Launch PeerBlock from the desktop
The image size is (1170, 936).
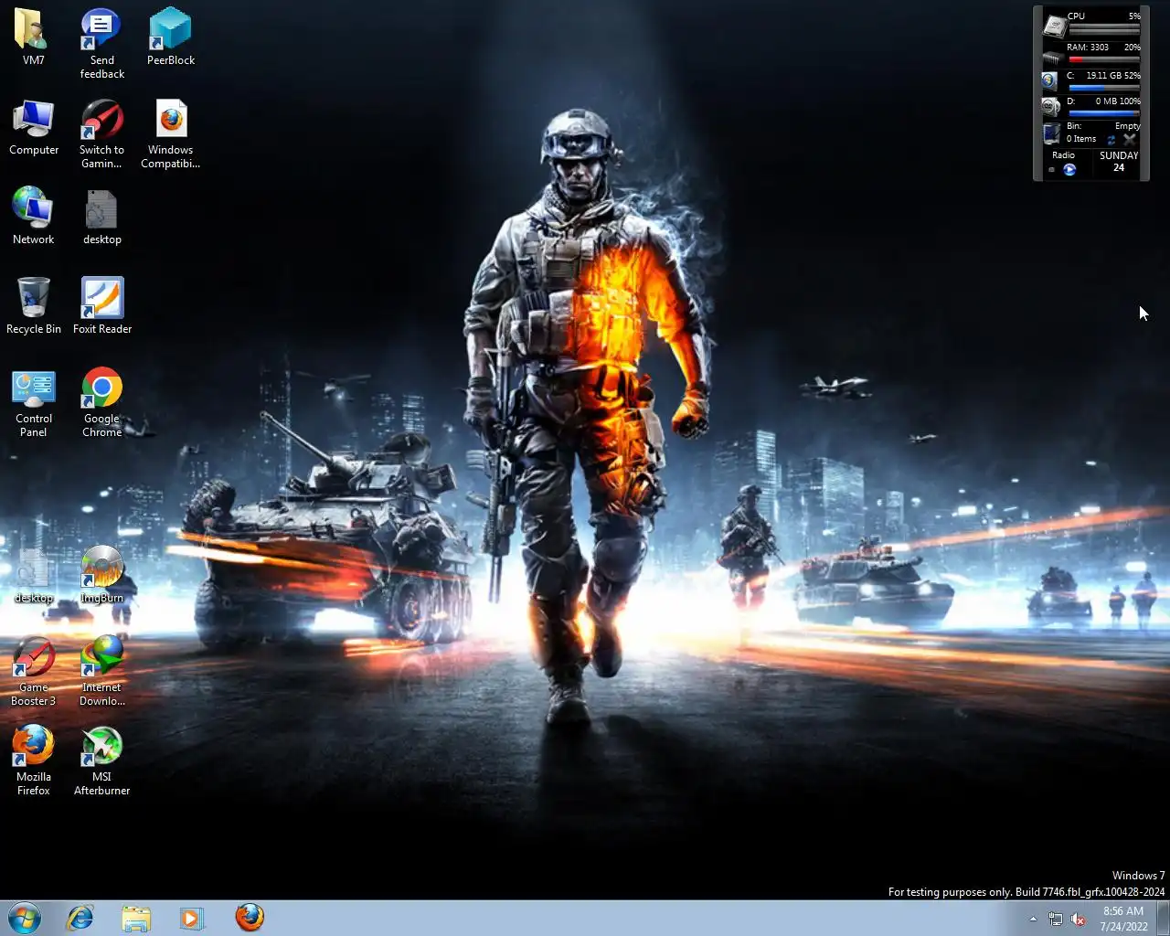[171, 37]
